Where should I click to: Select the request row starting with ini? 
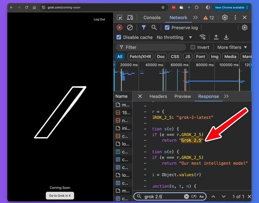tap(123, 128)
